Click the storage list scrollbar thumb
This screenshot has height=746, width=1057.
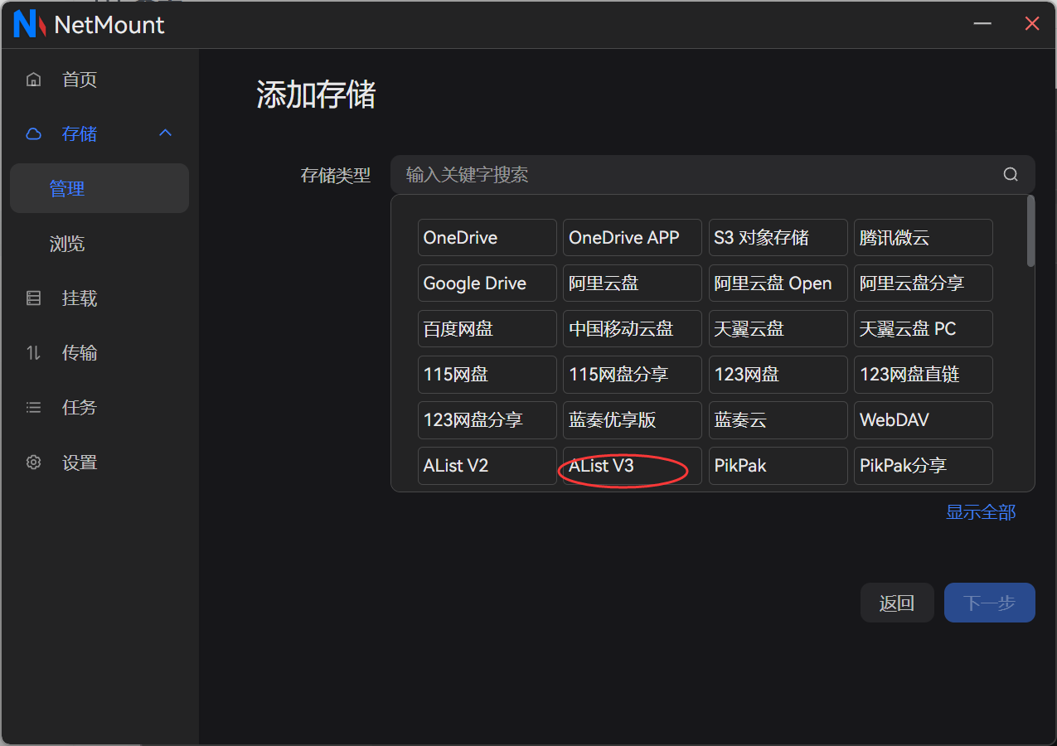tap(1030, 231)
